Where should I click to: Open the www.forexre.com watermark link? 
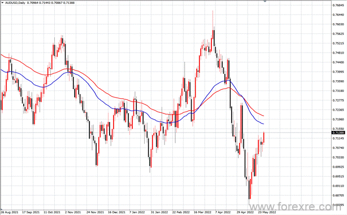tap(296, 207)
